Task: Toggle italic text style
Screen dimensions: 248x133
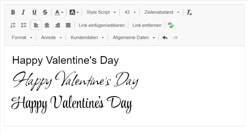Action: pyautogui.click(x=23, y=12)
